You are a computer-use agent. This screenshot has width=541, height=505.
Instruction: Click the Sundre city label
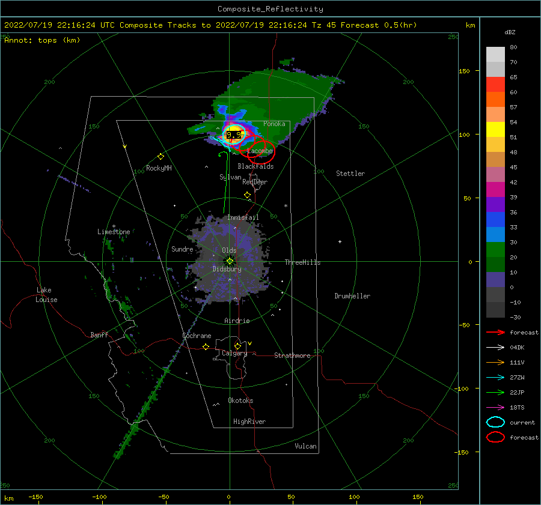tap(182, 249)
